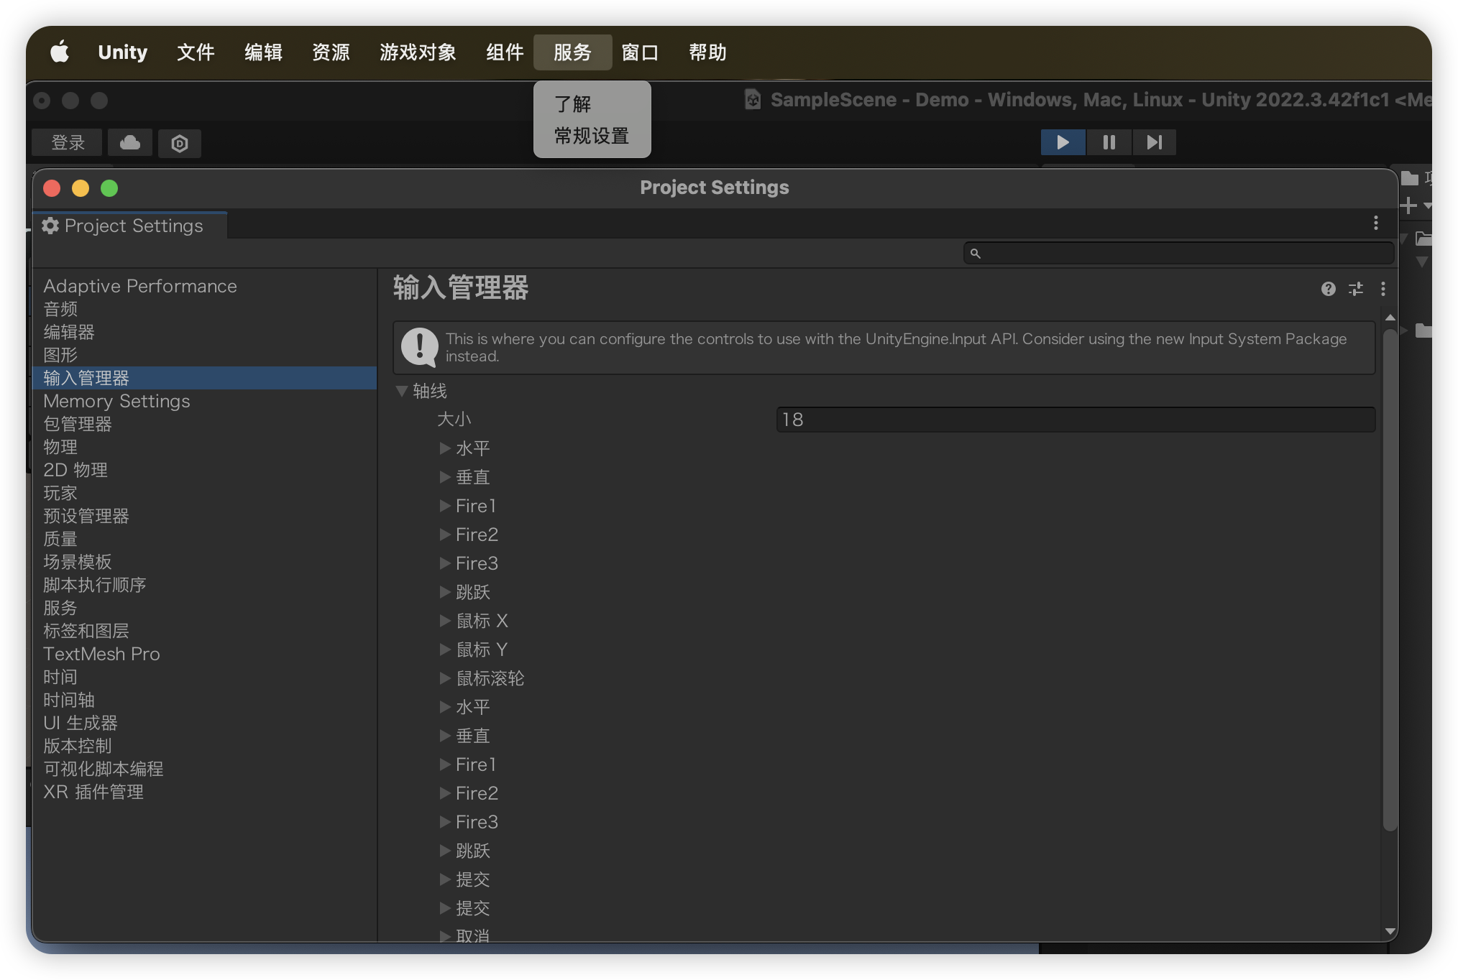Screen dimensions: 1458x980
Task: Click the Pause button icon
Action: point(1109,142)
